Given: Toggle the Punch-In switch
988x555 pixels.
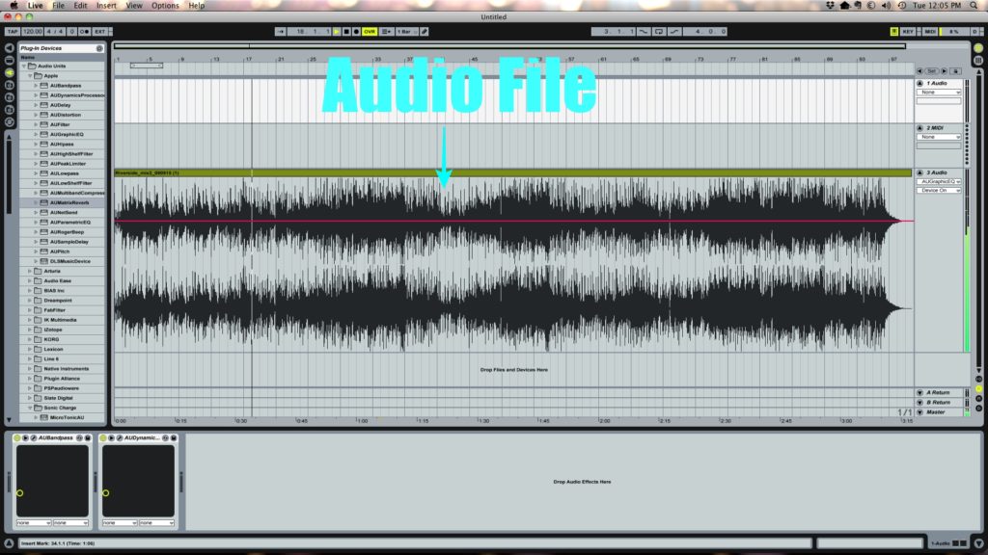Looking at the screenshot, I should [644, 32].
